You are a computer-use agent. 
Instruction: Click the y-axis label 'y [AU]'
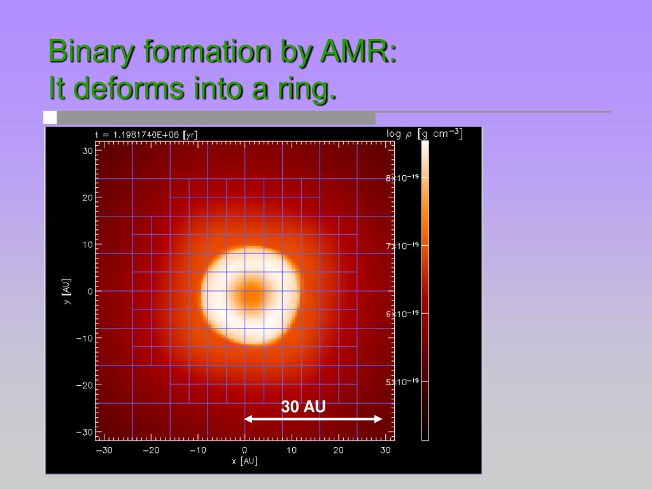[x=67, y=291]
